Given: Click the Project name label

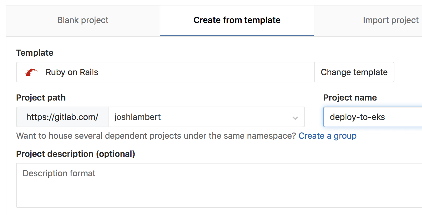Looking at the screenshot, I should (x=350, y=98).
